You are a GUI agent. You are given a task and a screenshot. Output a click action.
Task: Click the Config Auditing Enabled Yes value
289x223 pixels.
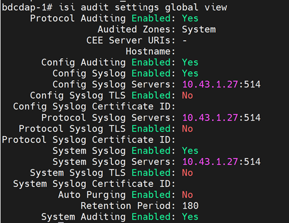coord(190,63)
